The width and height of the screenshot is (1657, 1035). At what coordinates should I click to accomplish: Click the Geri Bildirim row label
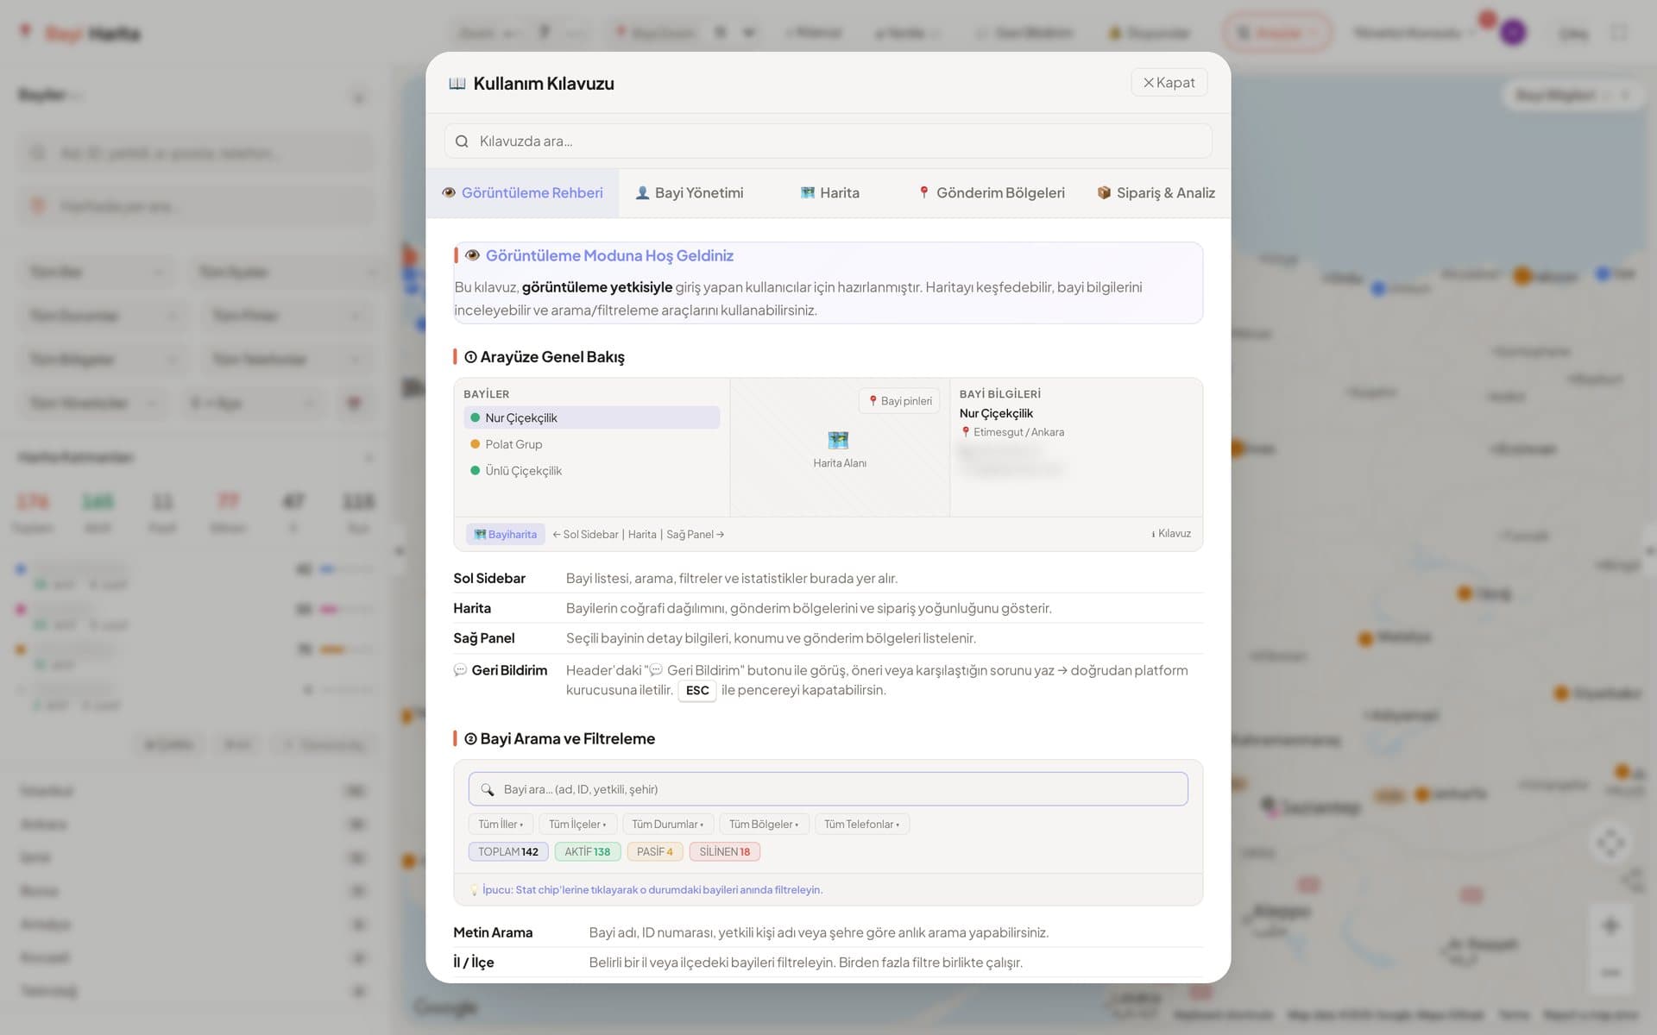(x=501, y=670)
